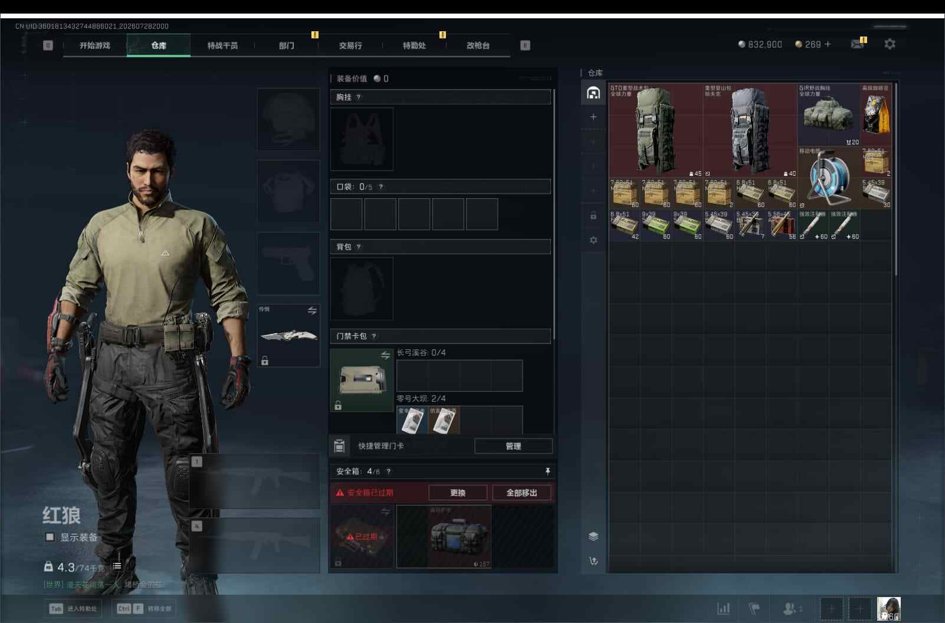This screenshot has height=623, width=945.
Task: Click the 管理 button
Action: [x=513, y=446]
